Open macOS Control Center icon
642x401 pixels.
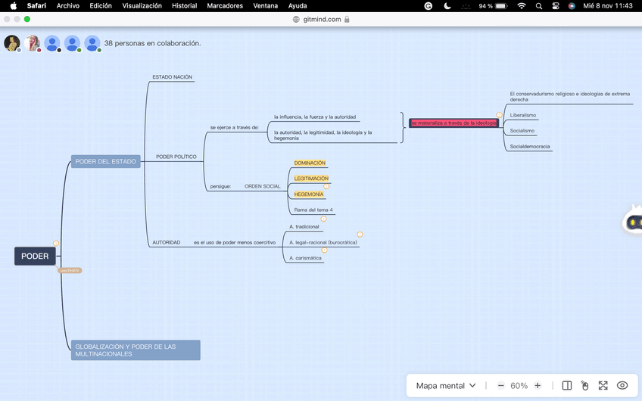click(556, 6)
